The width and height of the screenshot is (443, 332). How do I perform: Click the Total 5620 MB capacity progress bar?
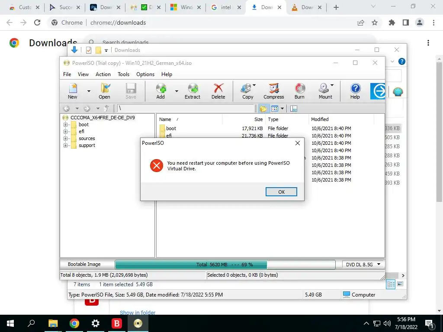point(225,265)
